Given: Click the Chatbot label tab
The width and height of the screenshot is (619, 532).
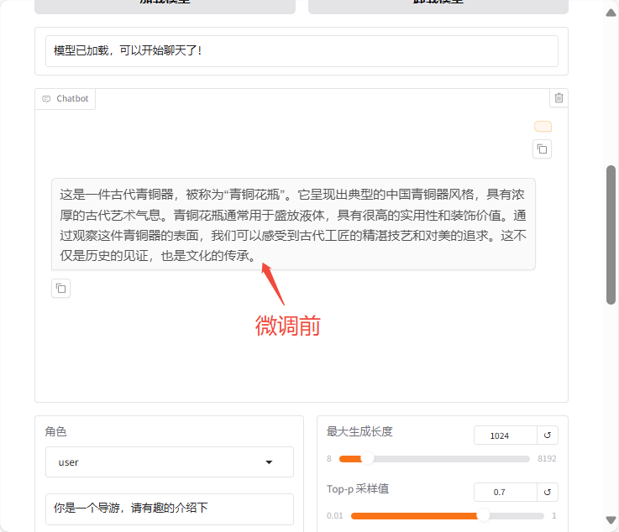Looking at the screenshot, I should [66, 98].
